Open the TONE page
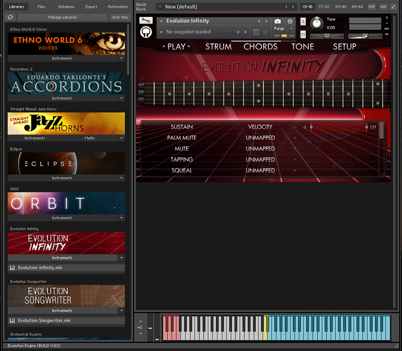Image resolution: width=402 pixels, height=351 pixels. pyautogui.click(x=302, y=47)
